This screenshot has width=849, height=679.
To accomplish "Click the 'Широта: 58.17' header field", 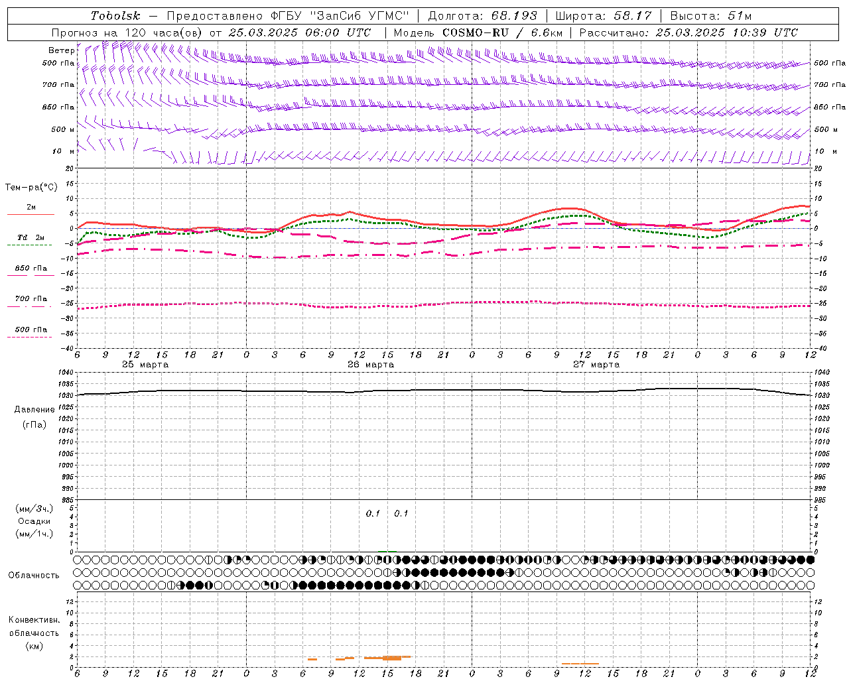I will click(x=604, y=16).
